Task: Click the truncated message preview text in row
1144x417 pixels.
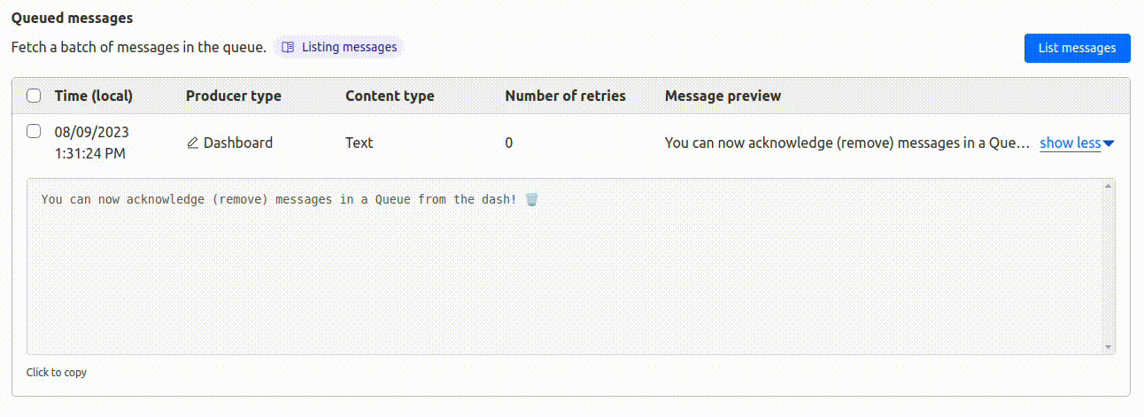Action: click(x=846, y=143)
